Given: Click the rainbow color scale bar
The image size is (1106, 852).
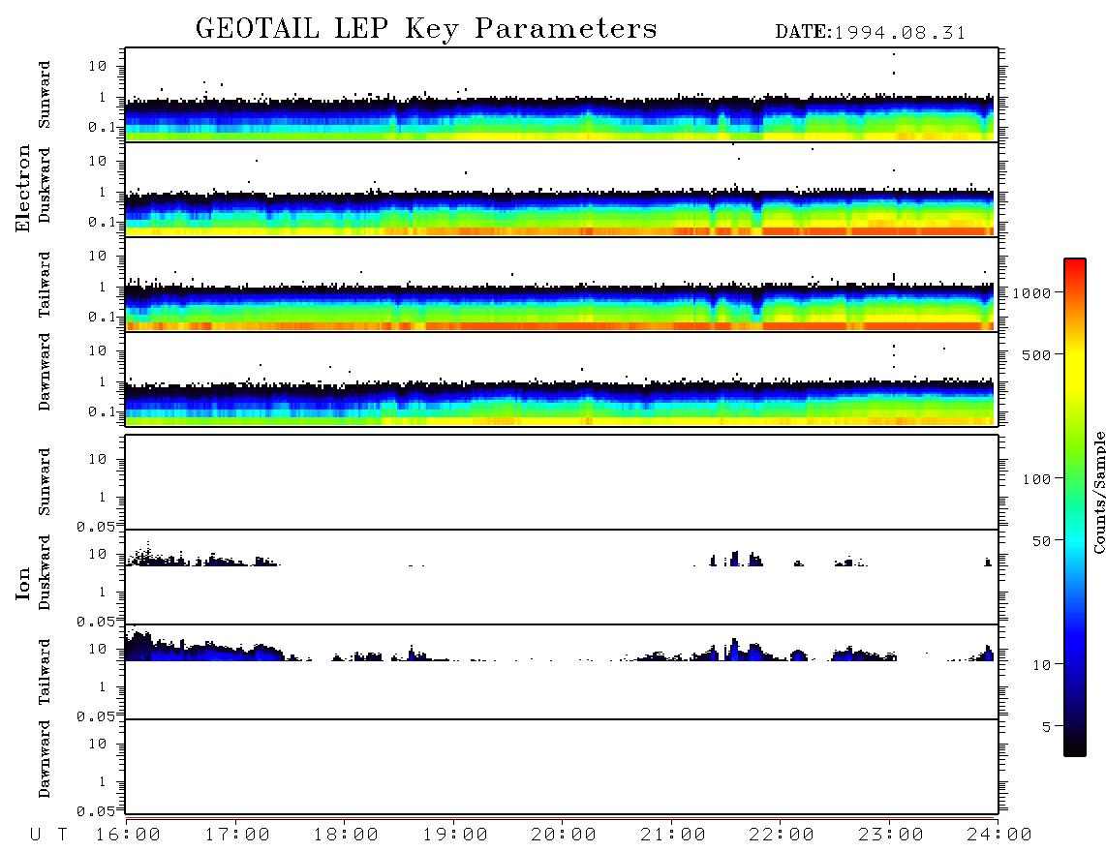Looking at the screenshot, I should click(x=1075, y=507).
